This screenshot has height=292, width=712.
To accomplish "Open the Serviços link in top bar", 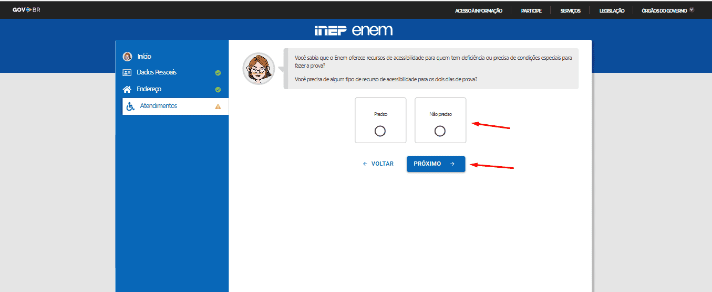I will pos(570,10).
